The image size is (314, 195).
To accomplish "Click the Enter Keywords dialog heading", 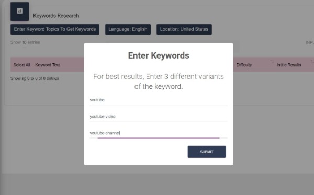I will coord(159,55).
